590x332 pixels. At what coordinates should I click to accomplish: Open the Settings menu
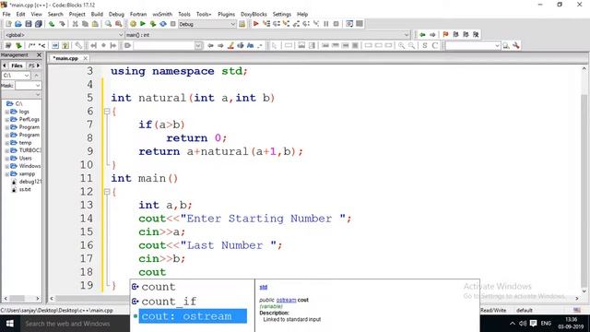pos(282,14)
